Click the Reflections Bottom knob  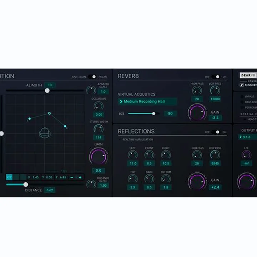(166, 179)
